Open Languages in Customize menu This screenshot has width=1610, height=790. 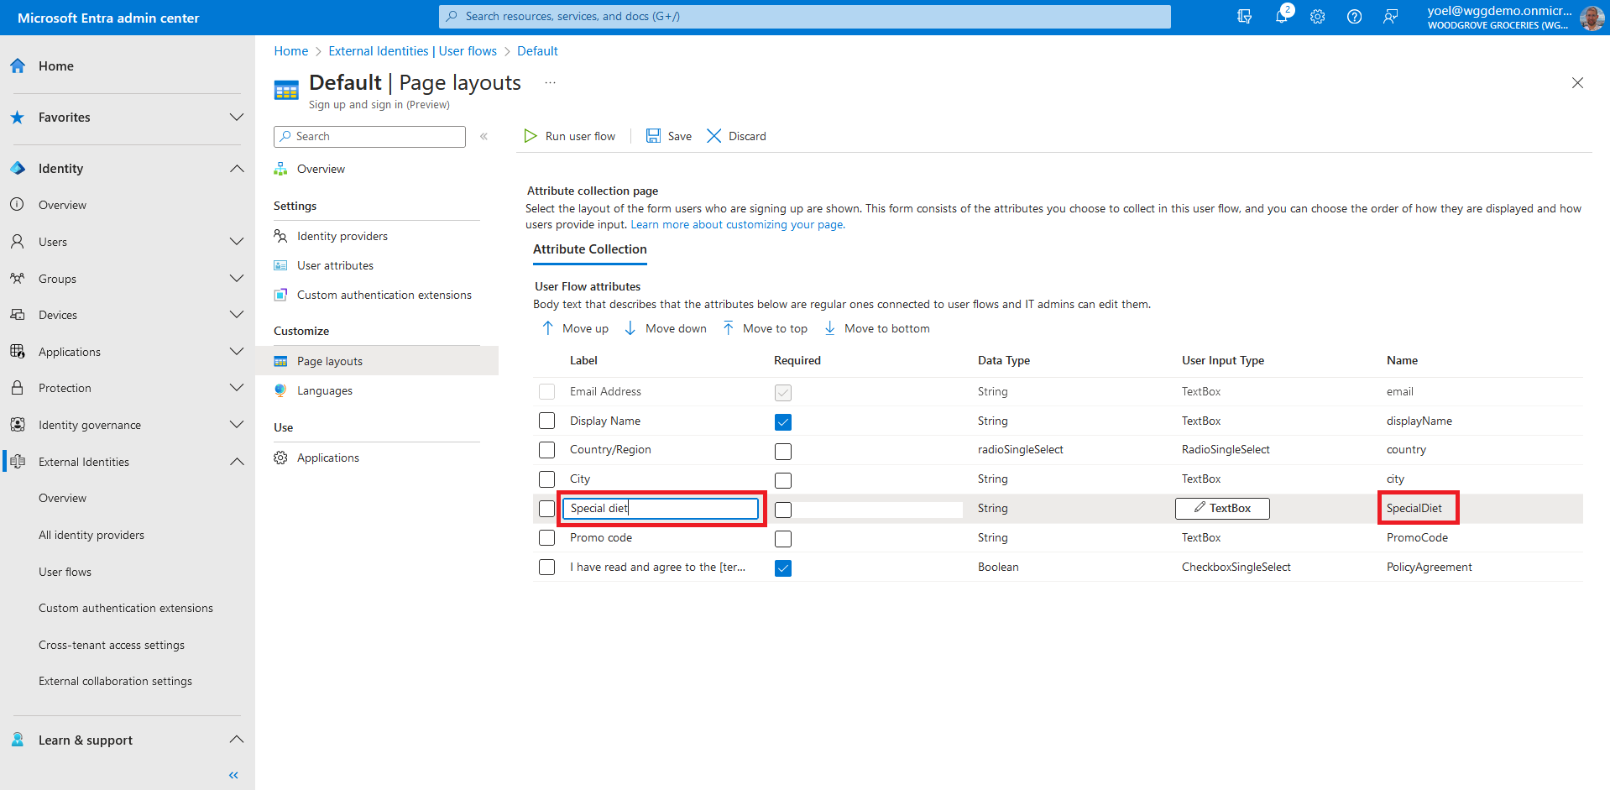click(x=324, y=390)
